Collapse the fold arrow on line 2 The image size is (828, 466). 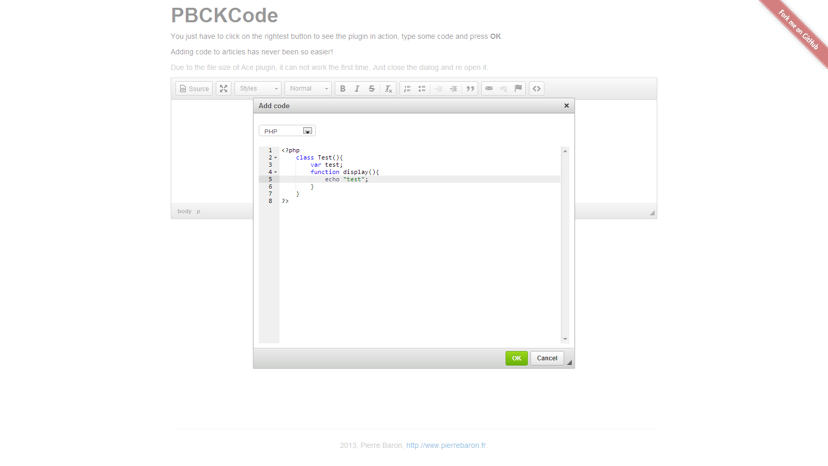275,157
